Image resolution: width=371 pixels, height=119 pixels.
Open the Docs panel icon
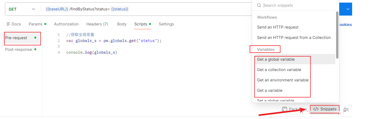tap(8, 24)
